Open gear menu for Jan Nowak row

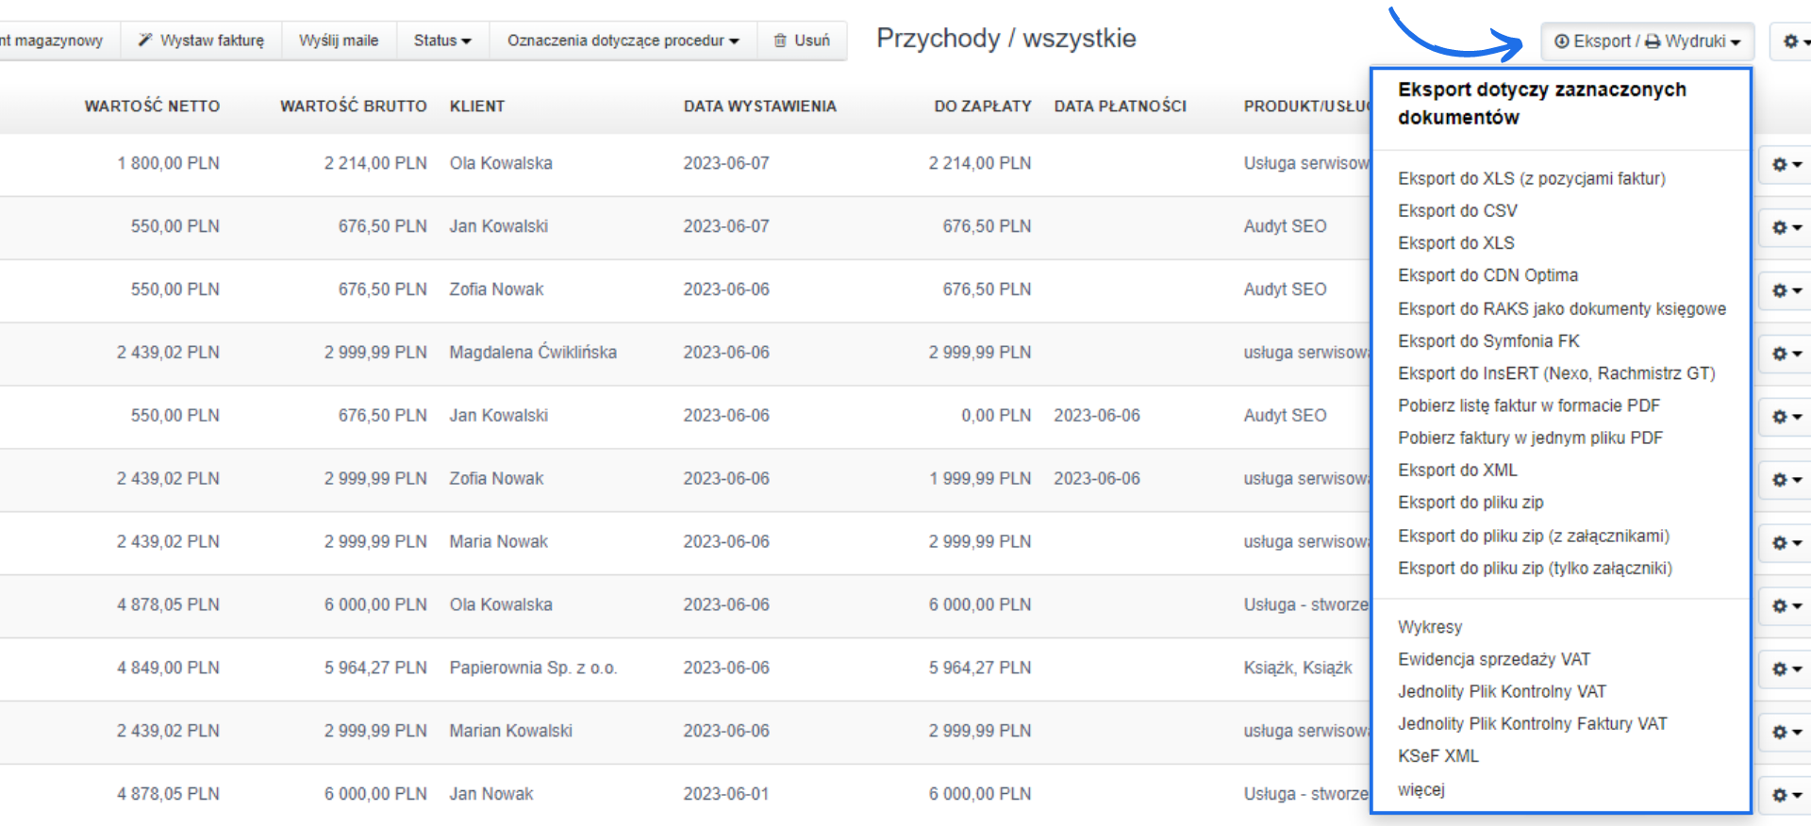pyautogui.click(x=1786, y=795)
